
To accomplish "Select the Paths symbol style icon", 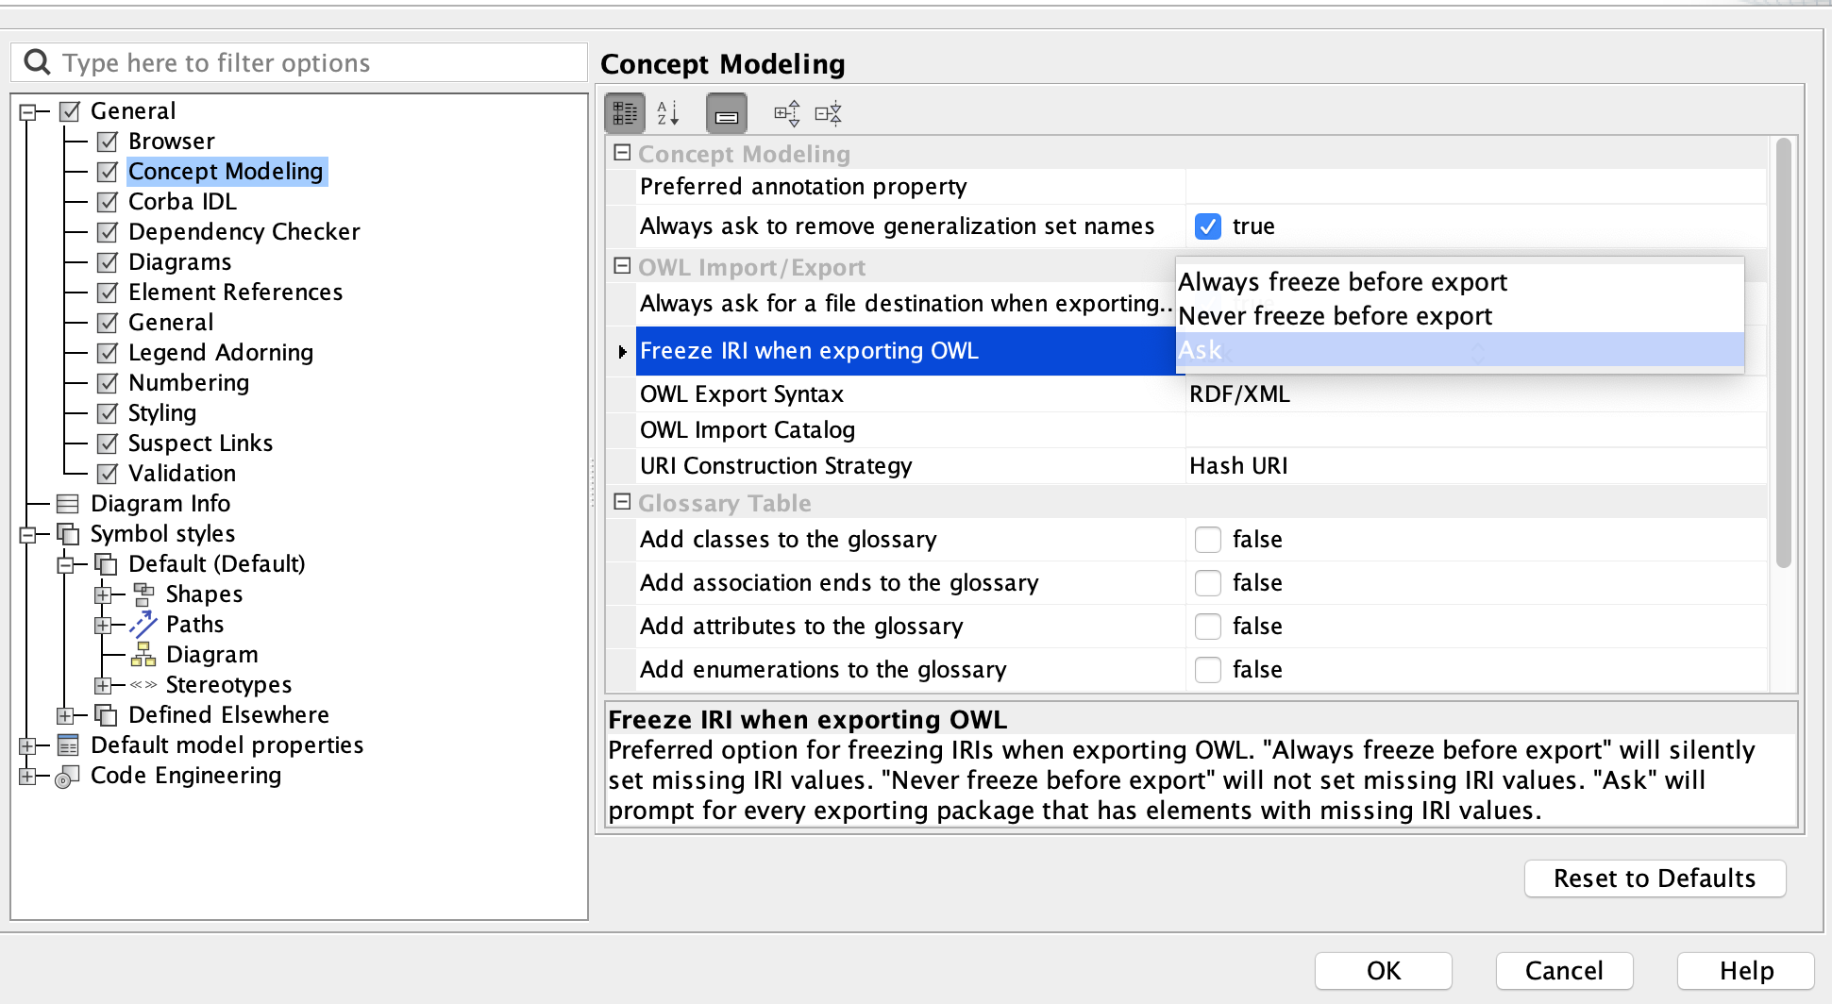I will coord(143,625).
